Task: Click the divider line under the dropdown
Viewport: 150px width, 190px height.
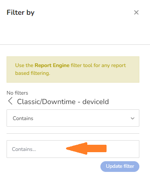Action: click(x=73, y=133)
